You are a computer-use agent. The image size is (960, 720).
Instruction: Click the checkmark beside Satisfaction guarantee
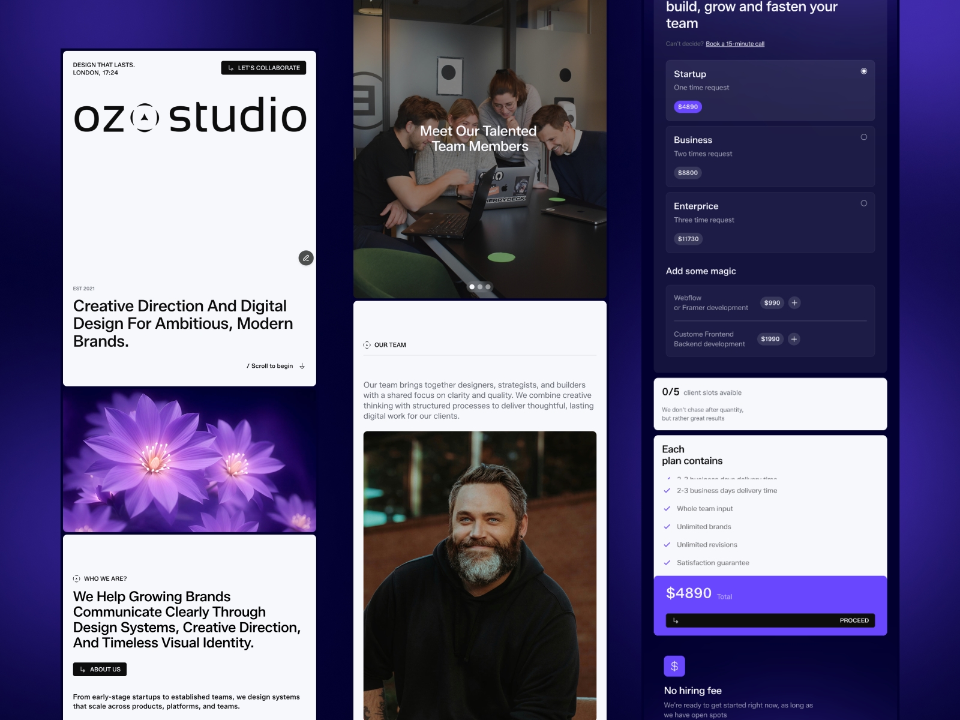tap(667, 563)
